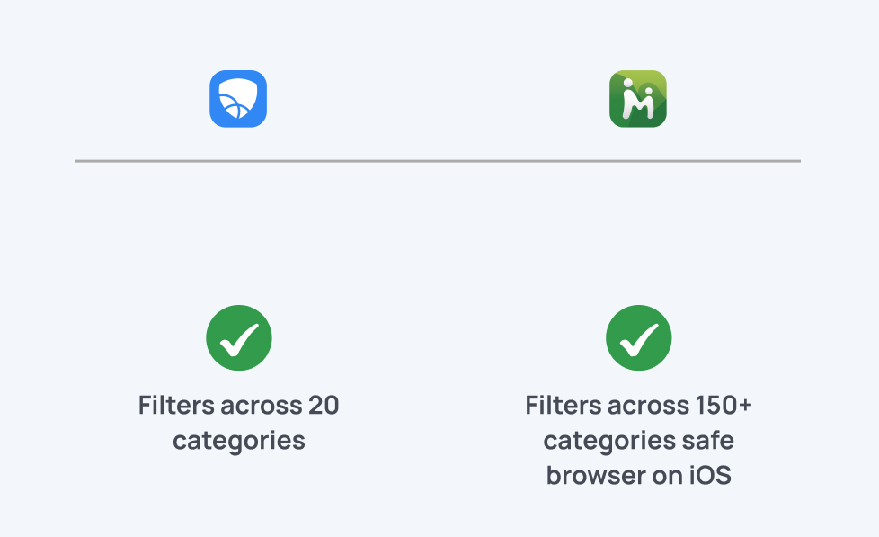879x537 pixels.
Task: Select the white shield inside the blue icon
Action: click(238, 100)
